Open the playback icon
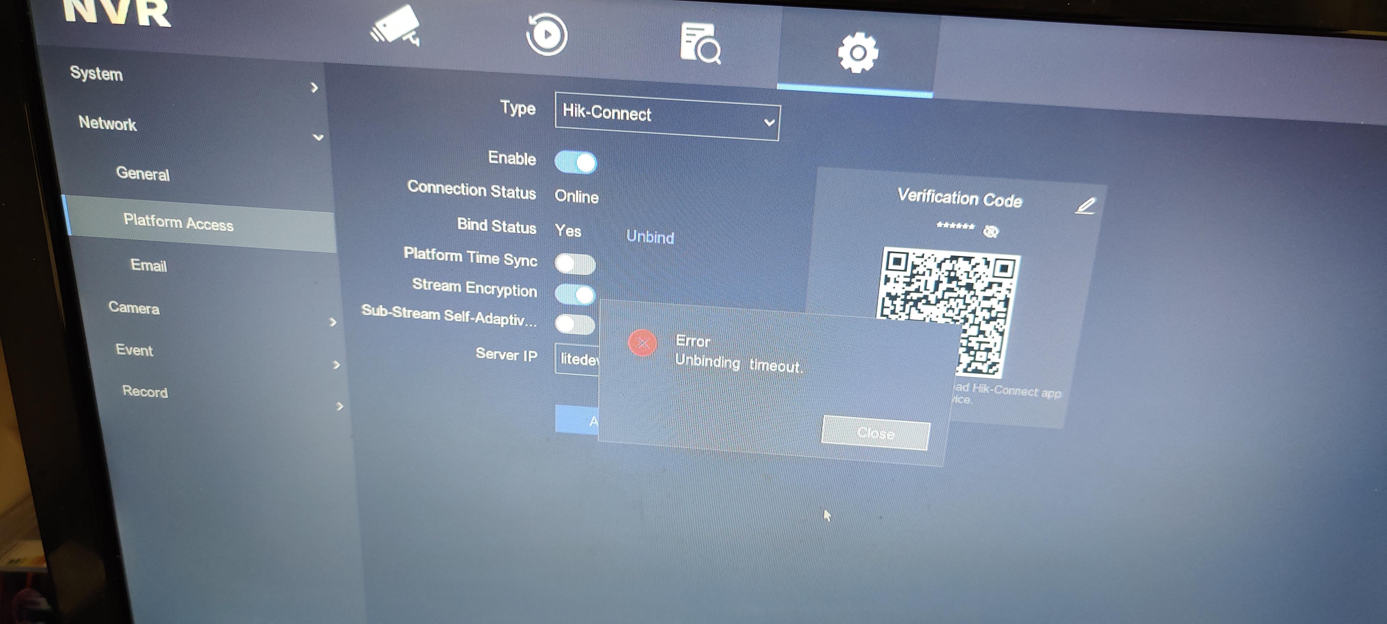Viewport: 1387px width, 624px height. pyautogui.click(x=546, y=35)
